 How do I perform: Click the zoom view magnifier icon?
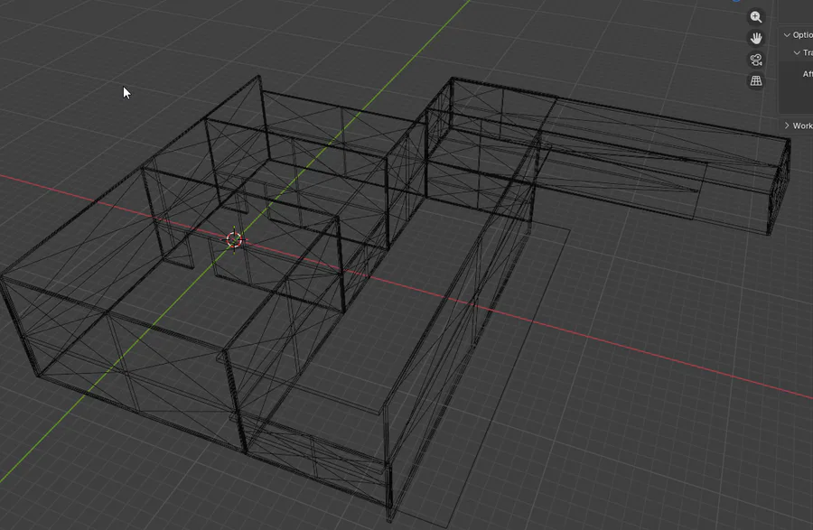[756, 17]
